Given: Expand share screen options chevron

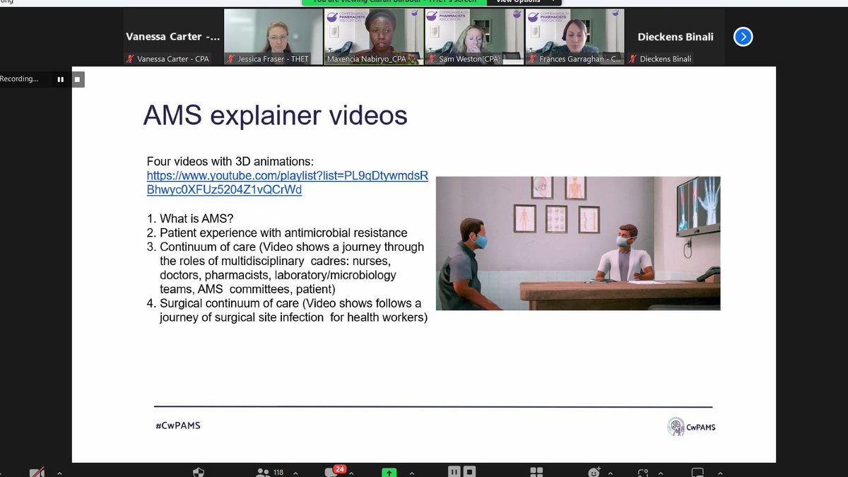Looking at the screenshot, I should [411, 473].
